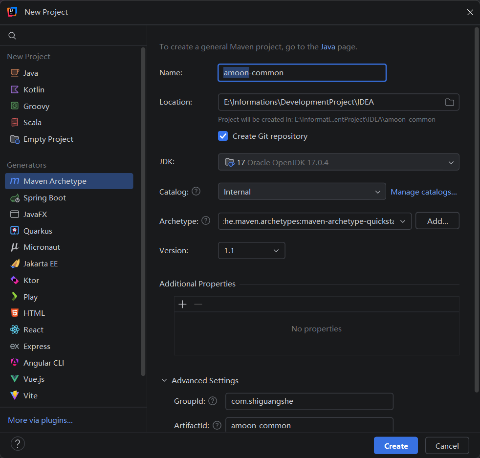This screenshot has height=458, width=480.
Task: Toggle Create Git repository checkbox
Action: point(223,136)
